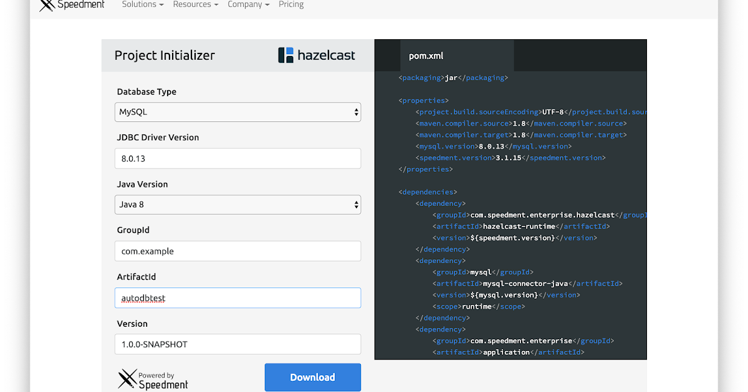Click the Hazelcast logo in the Project Initializer header

[317, 55]
